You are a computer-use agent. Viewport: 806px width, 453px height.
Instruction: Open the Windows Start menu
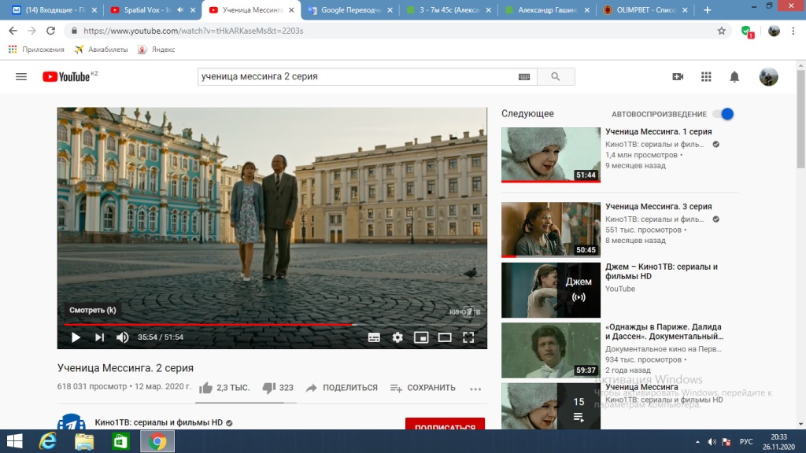(14, 441)
